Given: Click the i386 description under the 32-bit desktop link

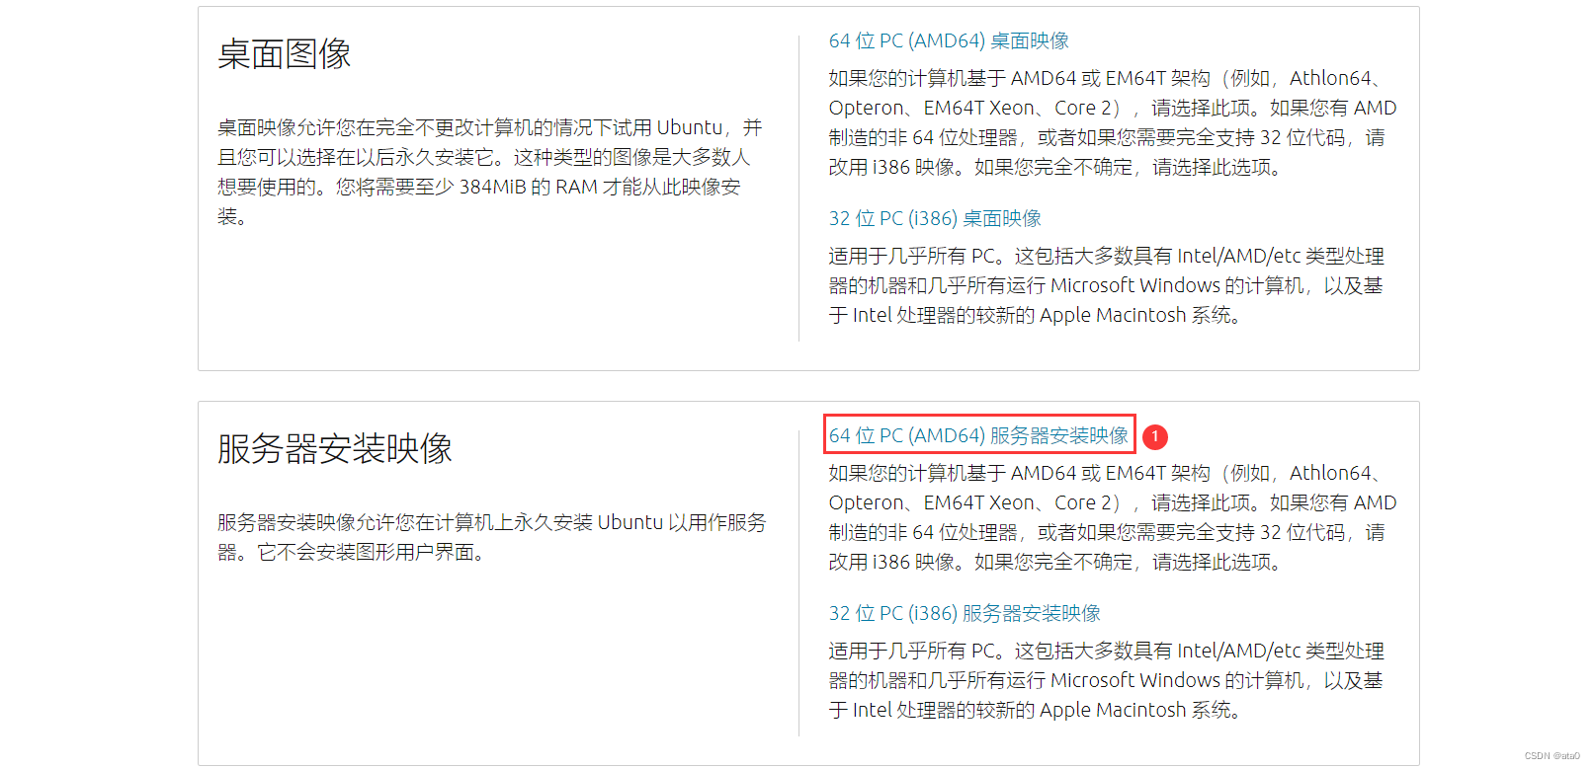Looking at the screenshot, I should [1106, 285].
